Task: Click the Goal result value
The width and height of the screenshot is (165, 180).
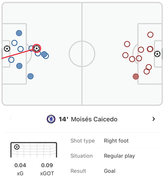Action: tap(110, 171)
